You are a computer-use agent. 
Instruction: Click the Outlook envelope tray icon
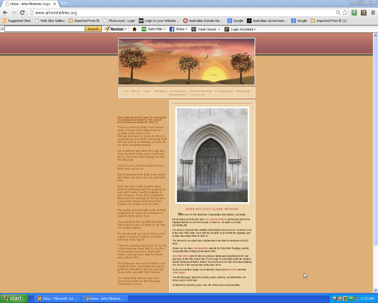click(x=335, y=299)
